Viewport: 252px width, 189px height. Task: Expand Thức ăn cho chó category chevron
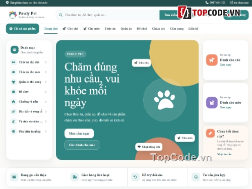pyautogui.click(x=46, y=62)
